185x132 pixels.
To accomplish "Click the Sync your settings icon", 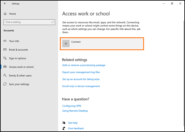I will click(5, 84).
